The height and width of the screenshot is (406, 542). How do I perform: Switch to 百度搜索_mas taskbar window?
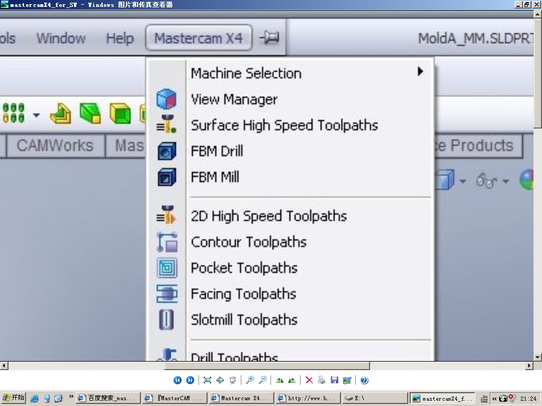108,398
